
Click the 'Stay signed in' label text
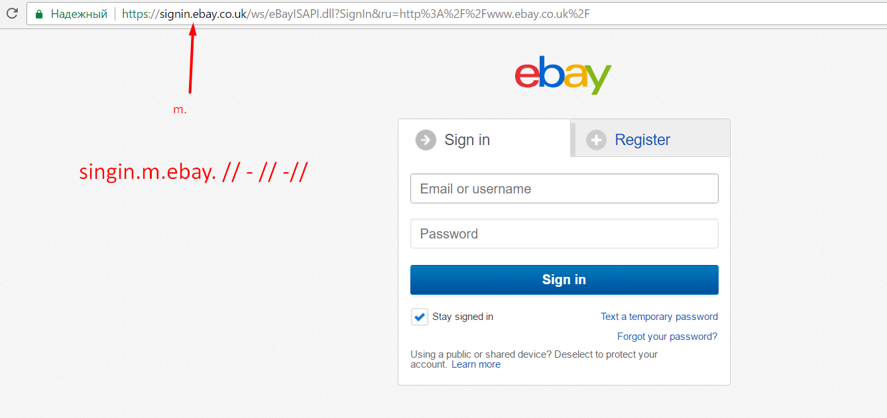pyautogui.click(x=463, y=317)
